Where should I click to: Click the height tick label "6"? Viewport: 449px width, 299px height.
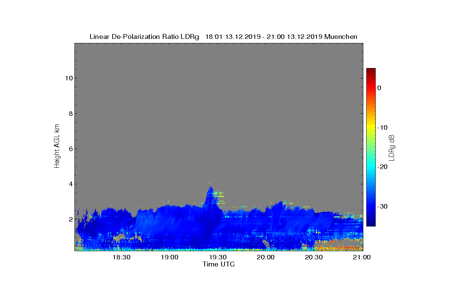click(x=70, y=149)
